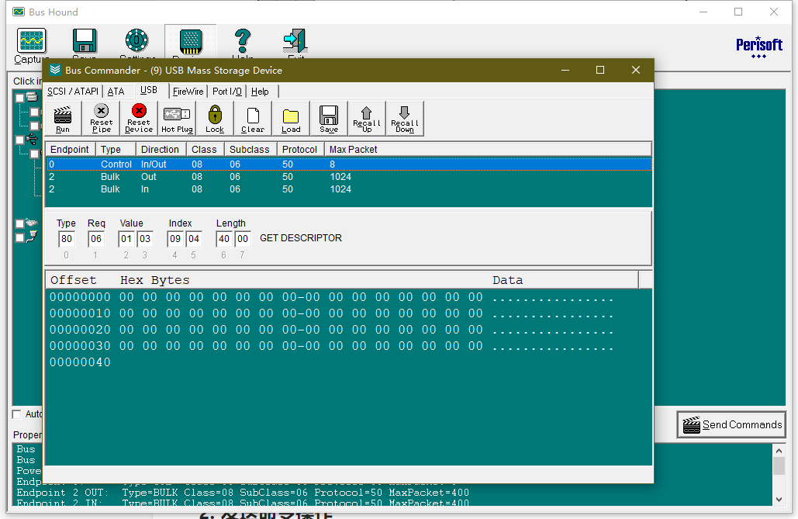Click properties pane scrollbar down arrow
Image resolution: width=798 pixels, height=519 pixels.
pos(779,500)
